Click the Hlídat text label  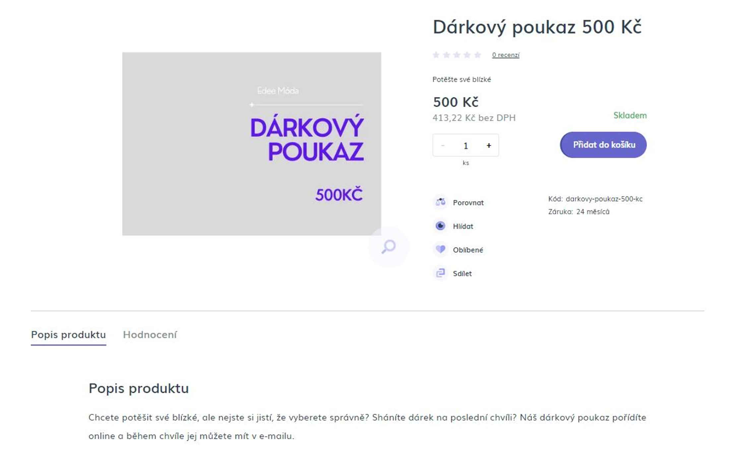(463, 226)
